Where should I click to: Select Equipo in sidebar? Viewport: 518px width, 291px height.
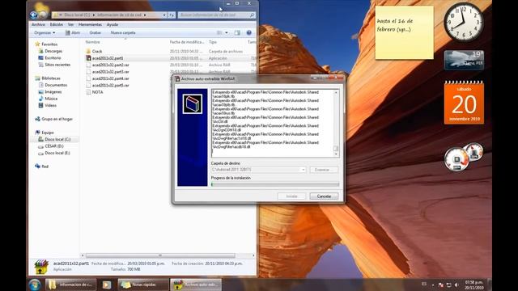[x=48, y=133]
